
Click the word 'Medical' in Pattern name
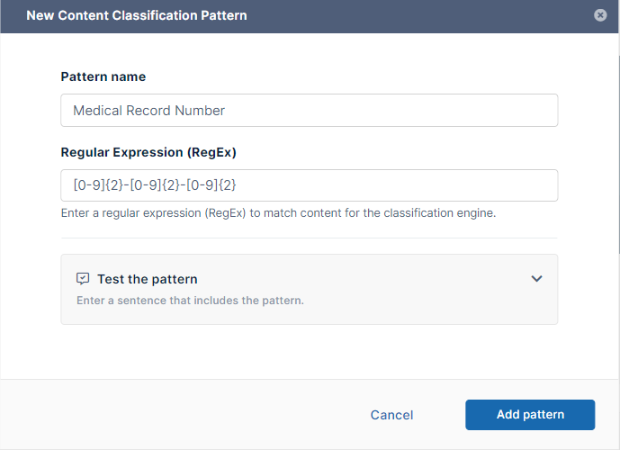pos(96,111)
